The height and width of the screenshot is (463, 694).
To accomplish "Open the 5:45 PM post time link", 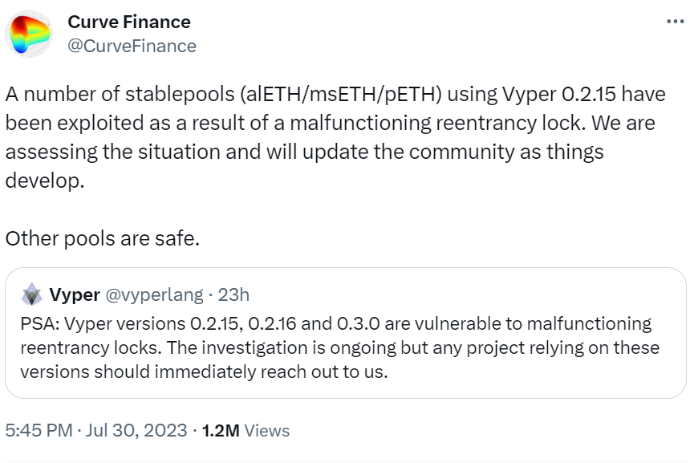I will [38, 430].
